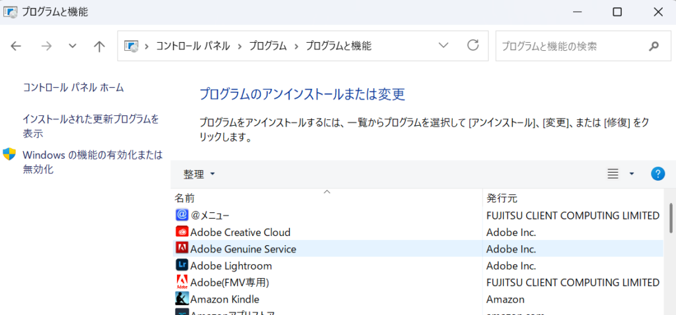Click the Adobe Creative Cloud icon

(182, 232)
